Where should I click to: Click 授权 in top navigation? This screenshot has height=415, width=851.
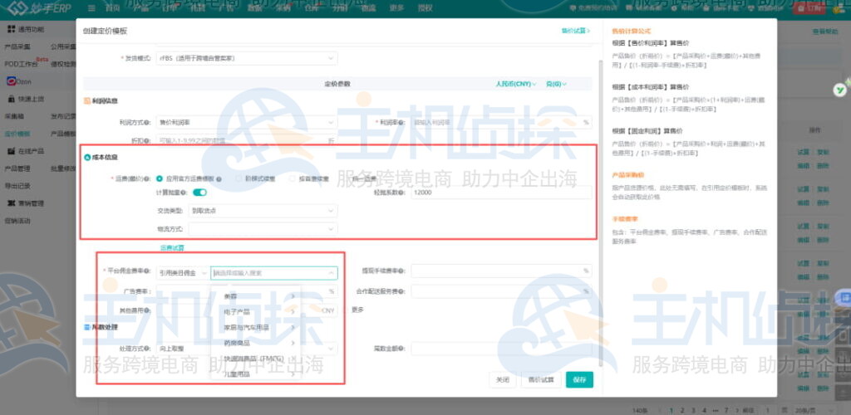(426, 8)
